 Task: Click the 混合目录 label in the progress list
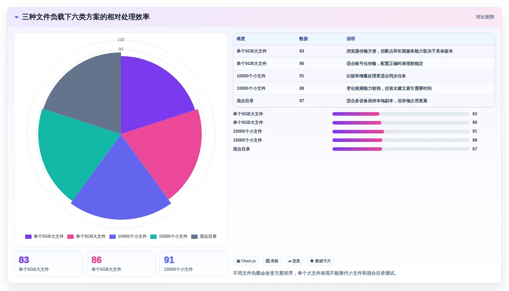242,149
